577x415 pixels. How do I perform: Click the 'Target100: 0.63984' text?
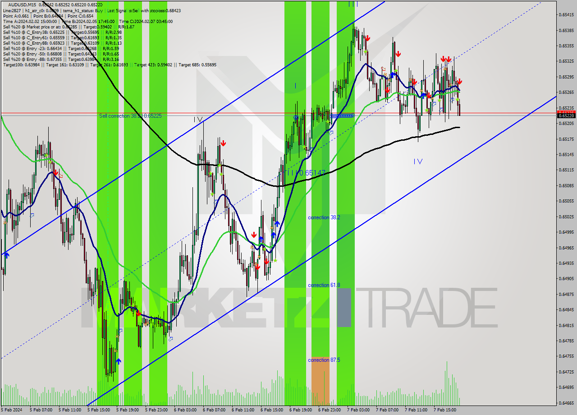click(21, 65)
